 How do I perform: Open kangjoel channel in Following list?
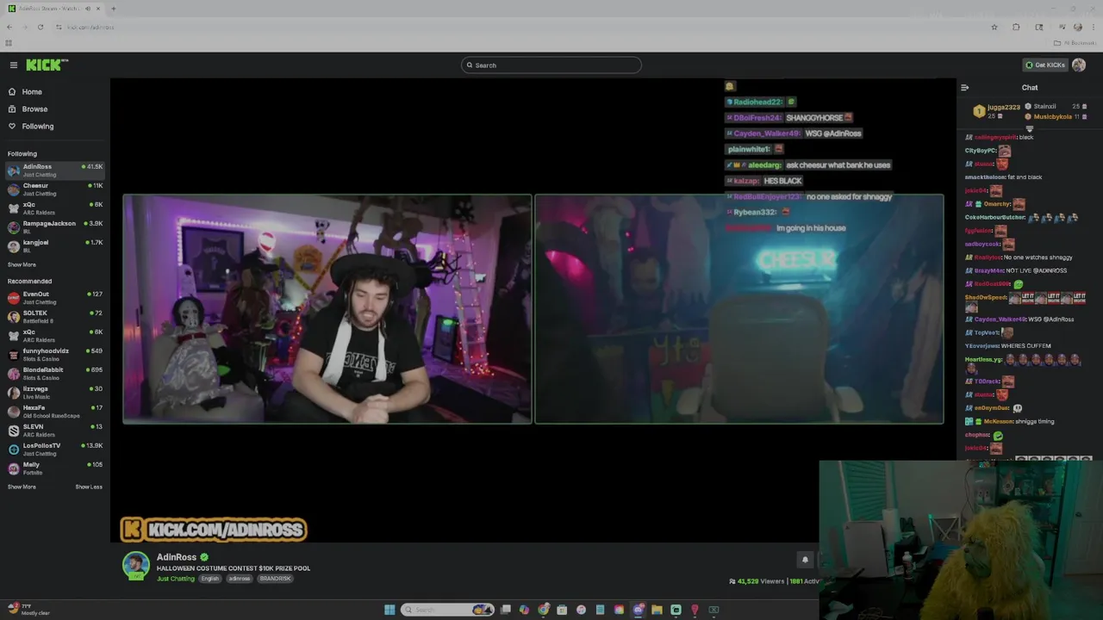(55, 246)
